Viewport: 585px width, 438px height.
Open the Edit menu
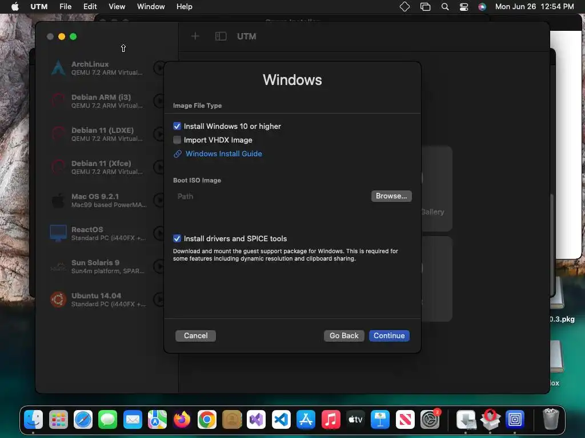point(90,7)
